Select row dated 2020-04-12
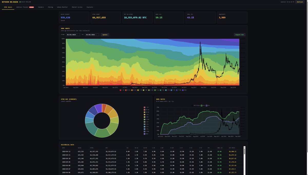The image size is (308, 175). (152, 151)
